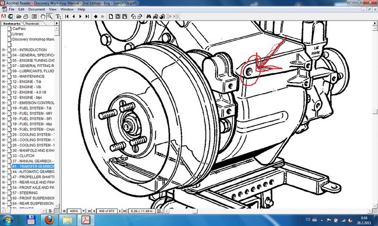
Task: Open the 41 - TRANSFER GEARBOX bookmark
Action: pos(33,167)
